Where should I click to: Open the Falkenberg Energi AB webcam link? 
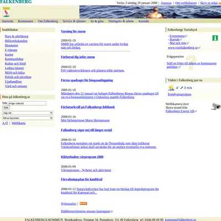[x=180, y=111]
